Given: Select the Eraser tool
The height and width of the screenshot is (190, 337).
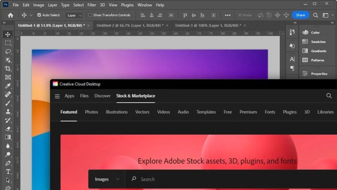Looking at the screenshot, I should (8, 129).
